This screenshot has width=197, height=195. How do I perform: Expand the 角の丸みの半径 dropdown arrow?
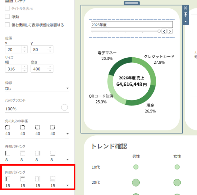pyautogui.click(x=67, y=134)
